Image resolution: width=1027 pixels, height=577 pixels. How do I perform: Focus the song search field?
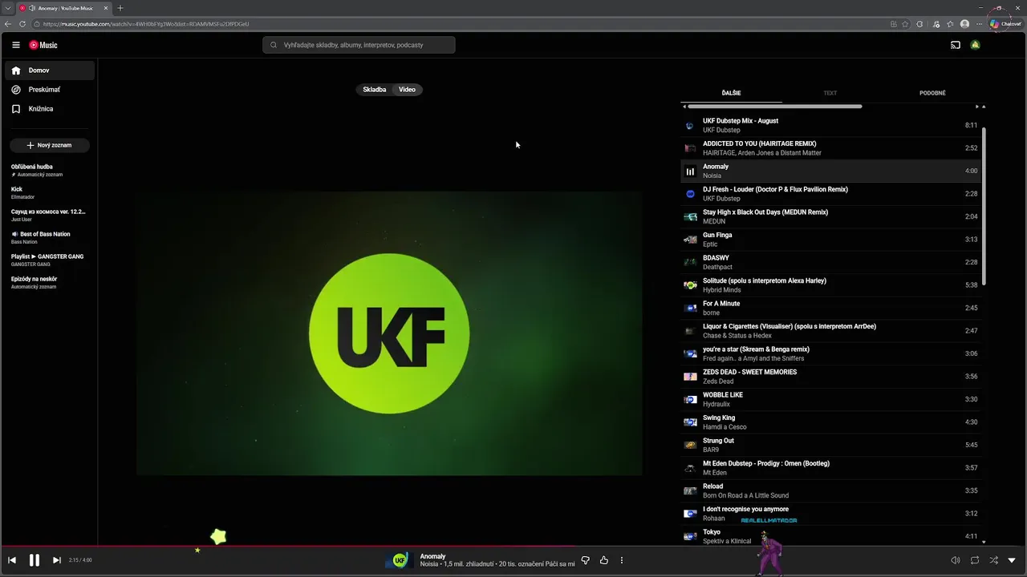(x=359, y=45)
